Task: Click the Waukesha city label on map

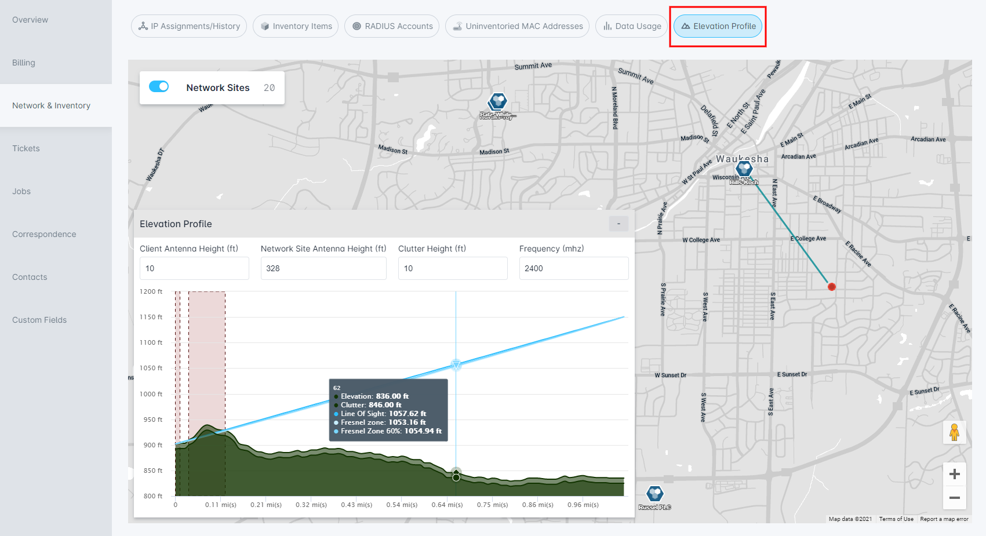Action: (x=742, y=158)
